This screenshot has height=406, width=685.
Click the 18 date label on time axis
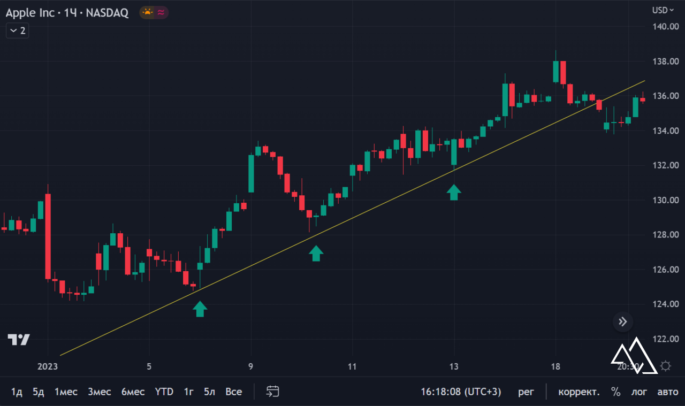555,366
